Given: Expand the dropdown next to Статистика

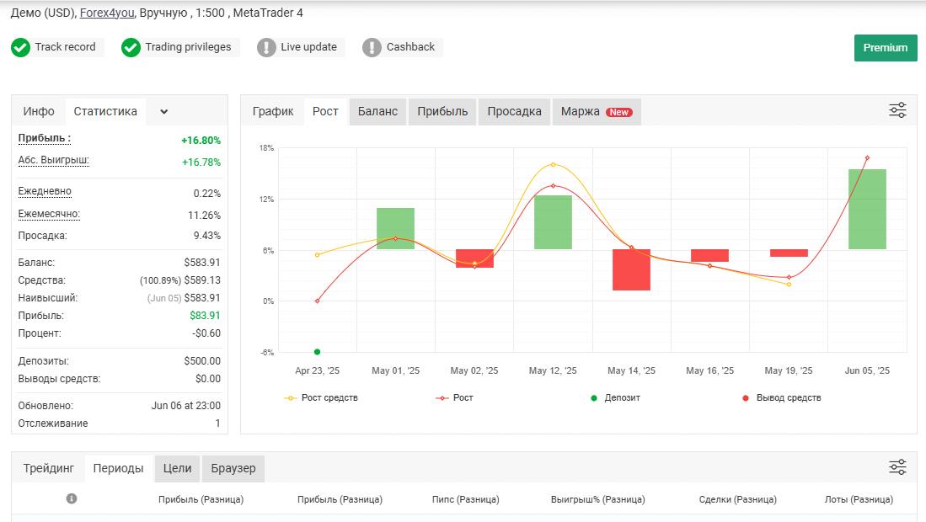Looking at the screenshot, I should tap(164, 111).
